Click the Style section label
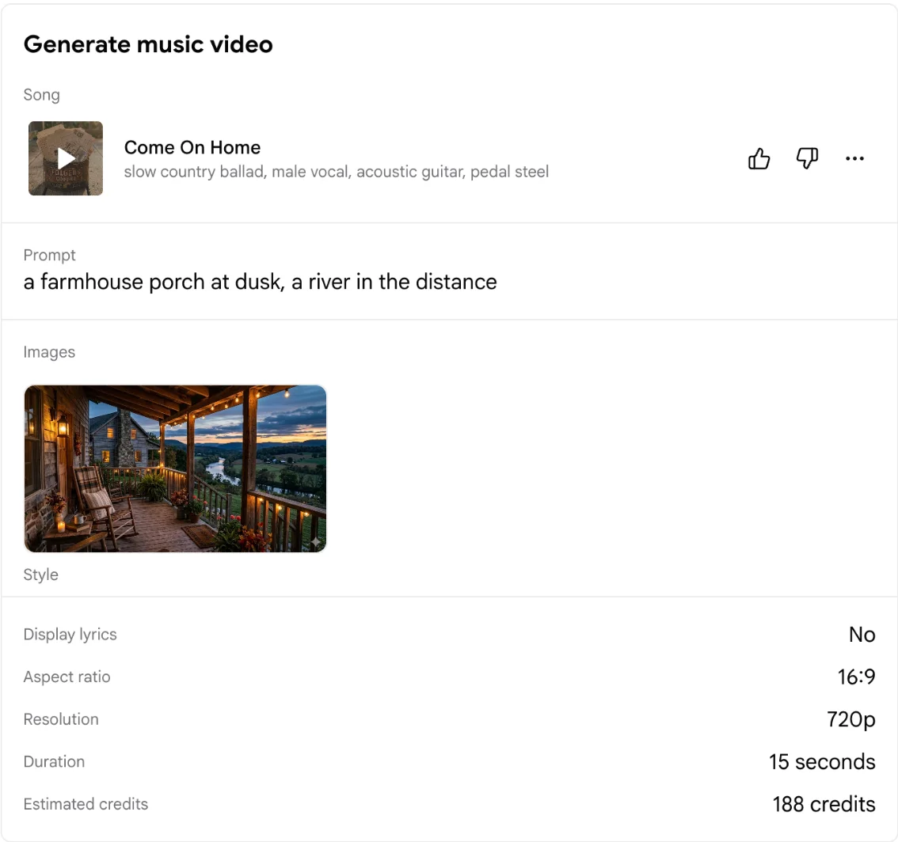This screenshot has width=898, height=842. 40,575
